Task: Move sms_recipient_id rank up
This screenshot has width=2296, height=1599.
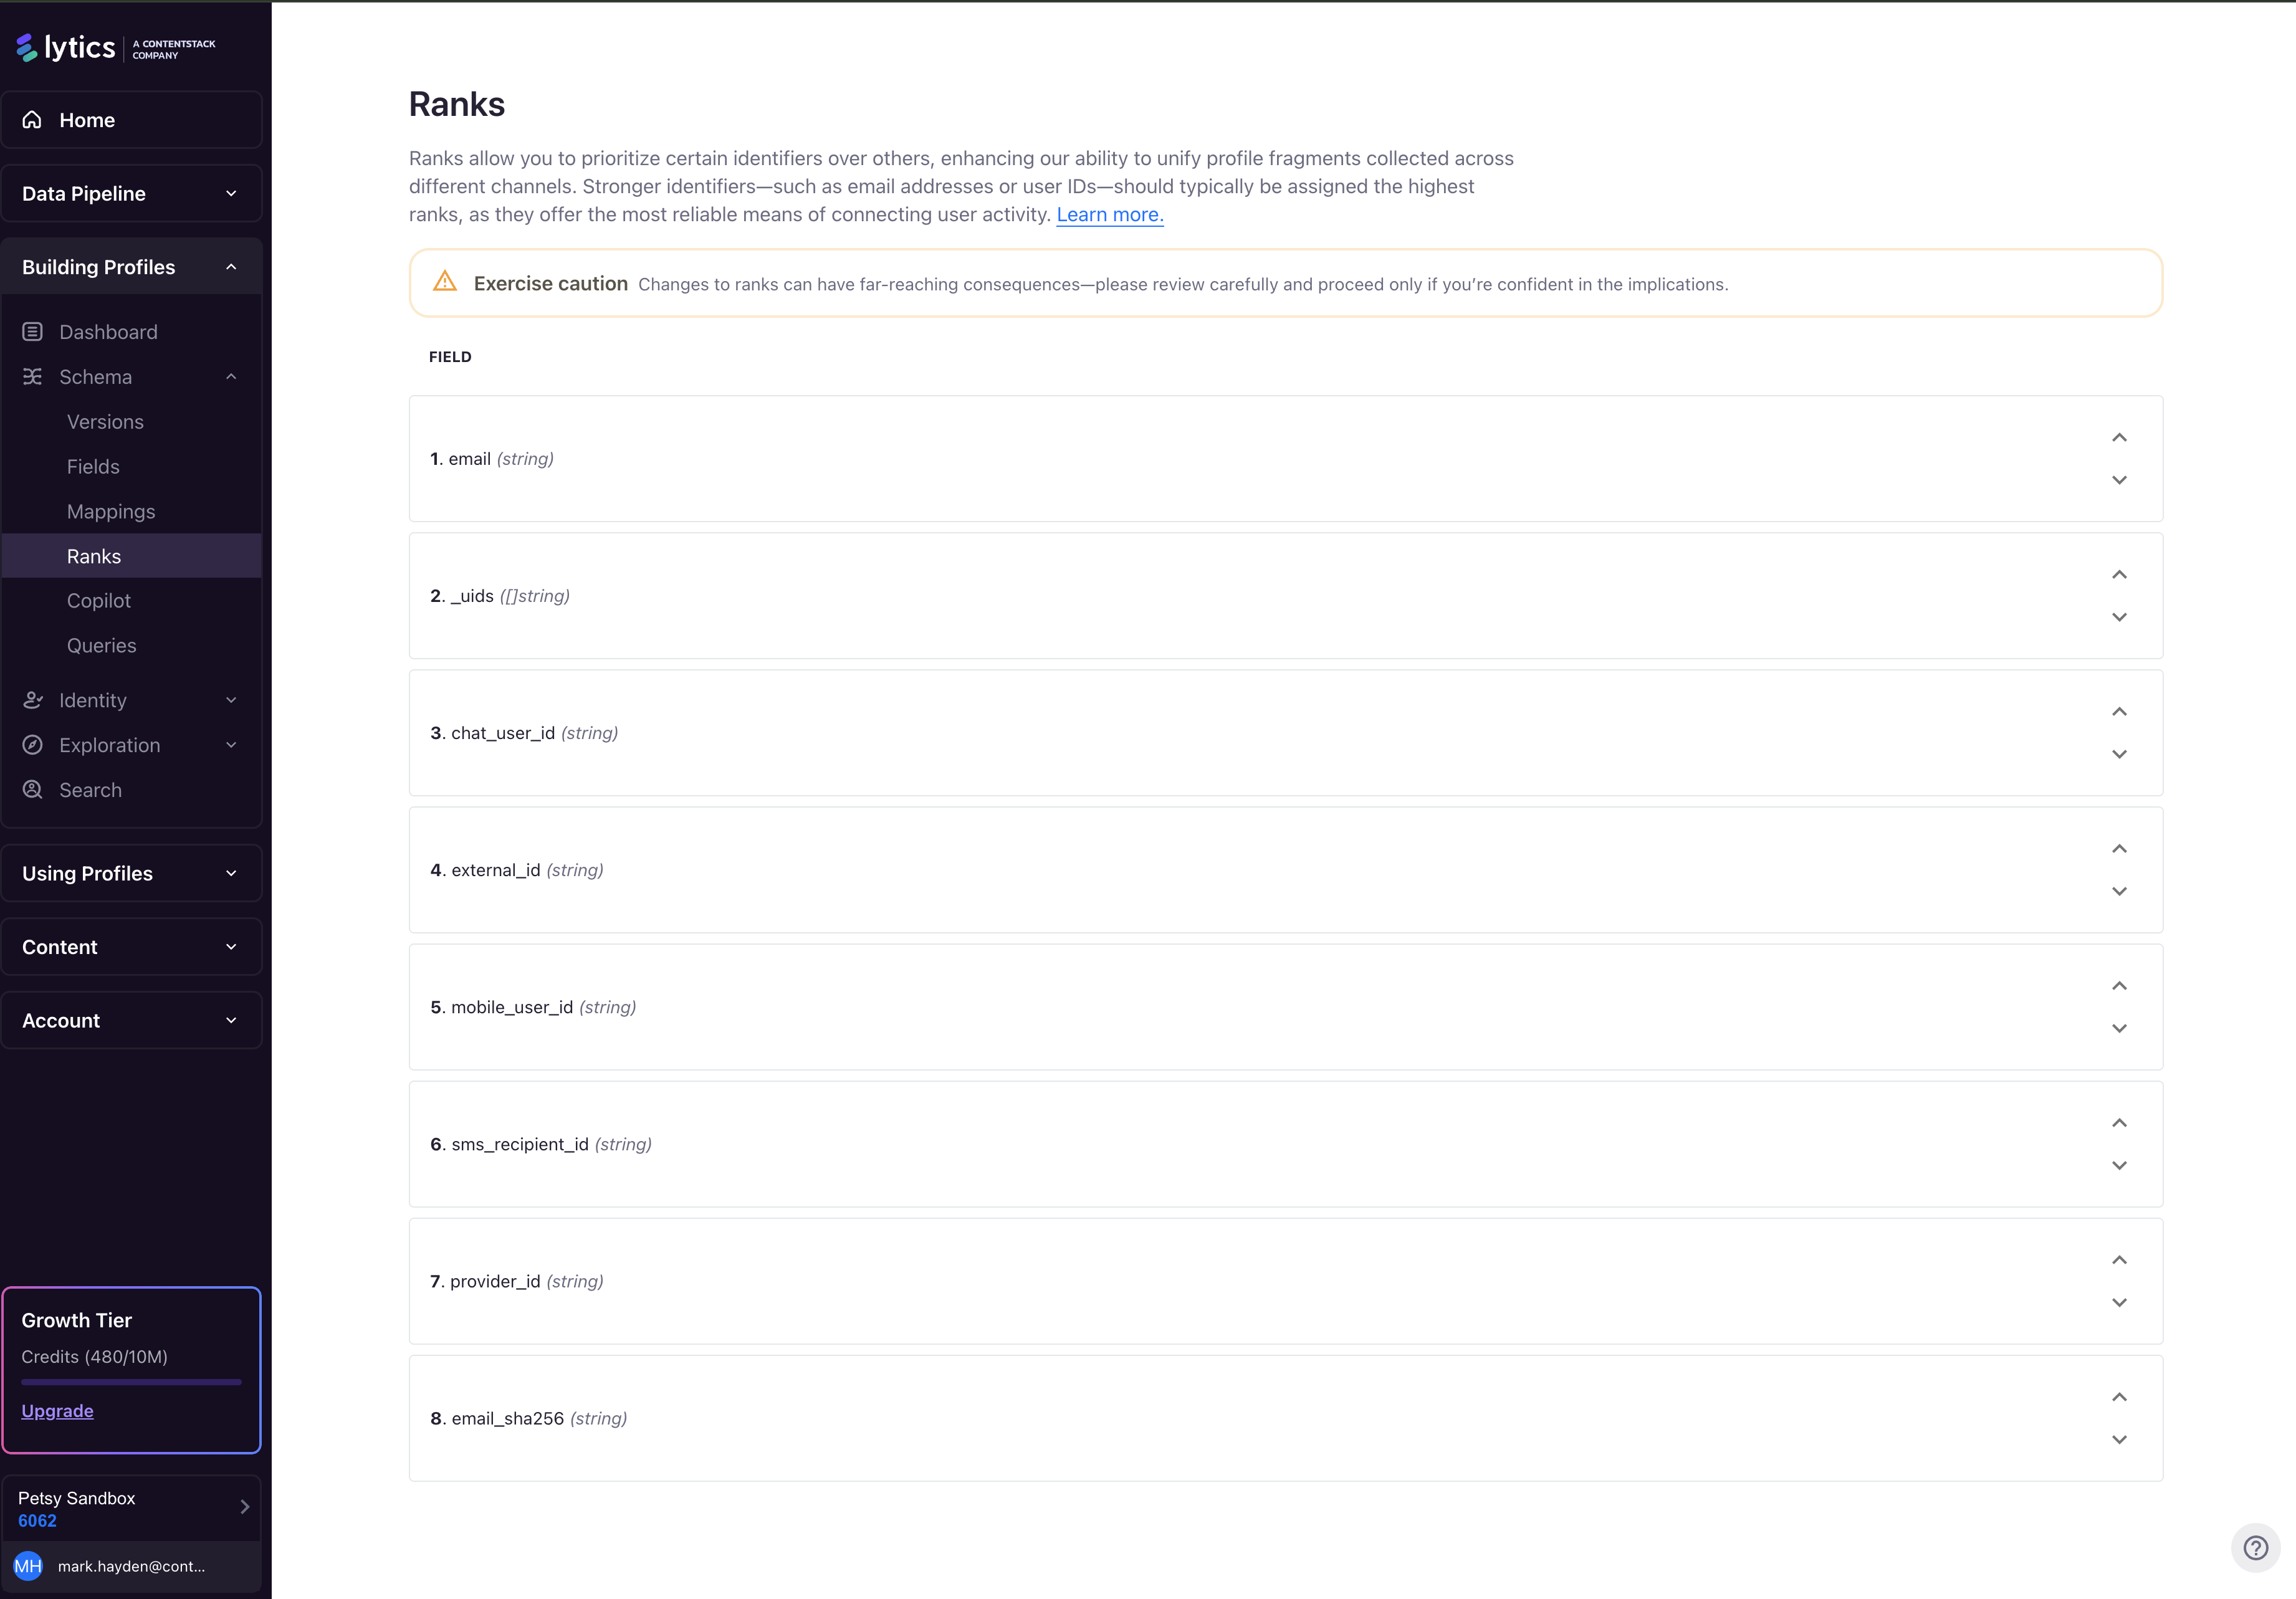Action: click(2119, 1123)
